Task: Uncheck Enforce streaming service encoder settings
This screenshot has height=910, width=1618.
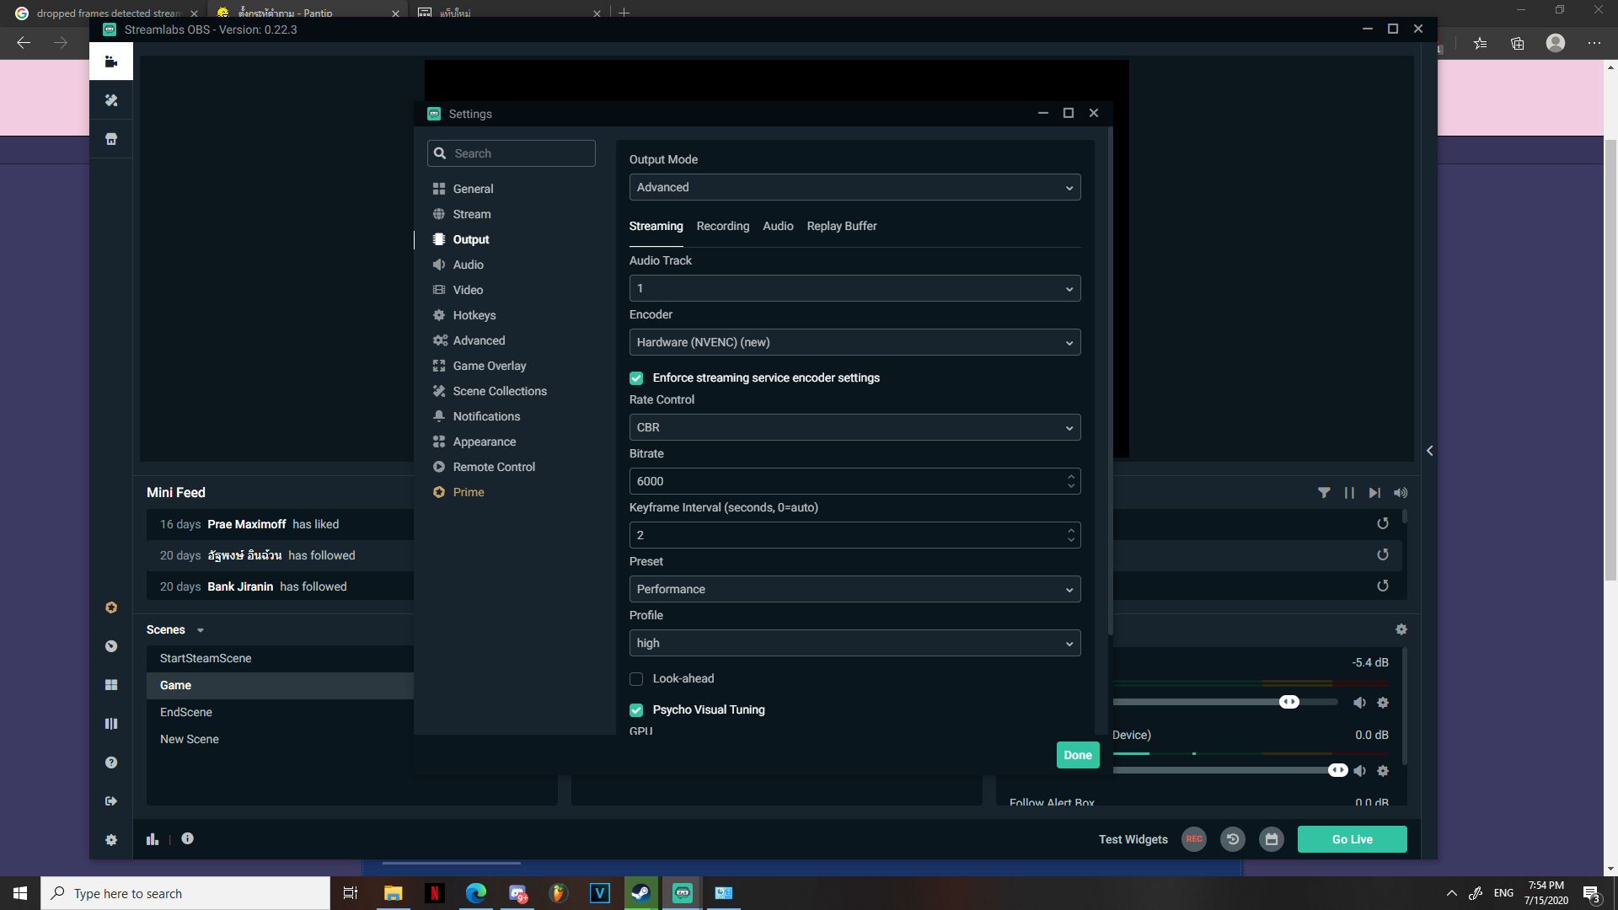Action: [636, 378]
